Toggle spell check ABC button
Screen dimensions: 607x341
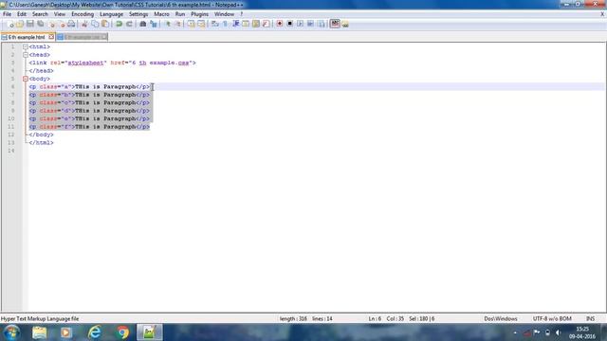tap(335, 24)
